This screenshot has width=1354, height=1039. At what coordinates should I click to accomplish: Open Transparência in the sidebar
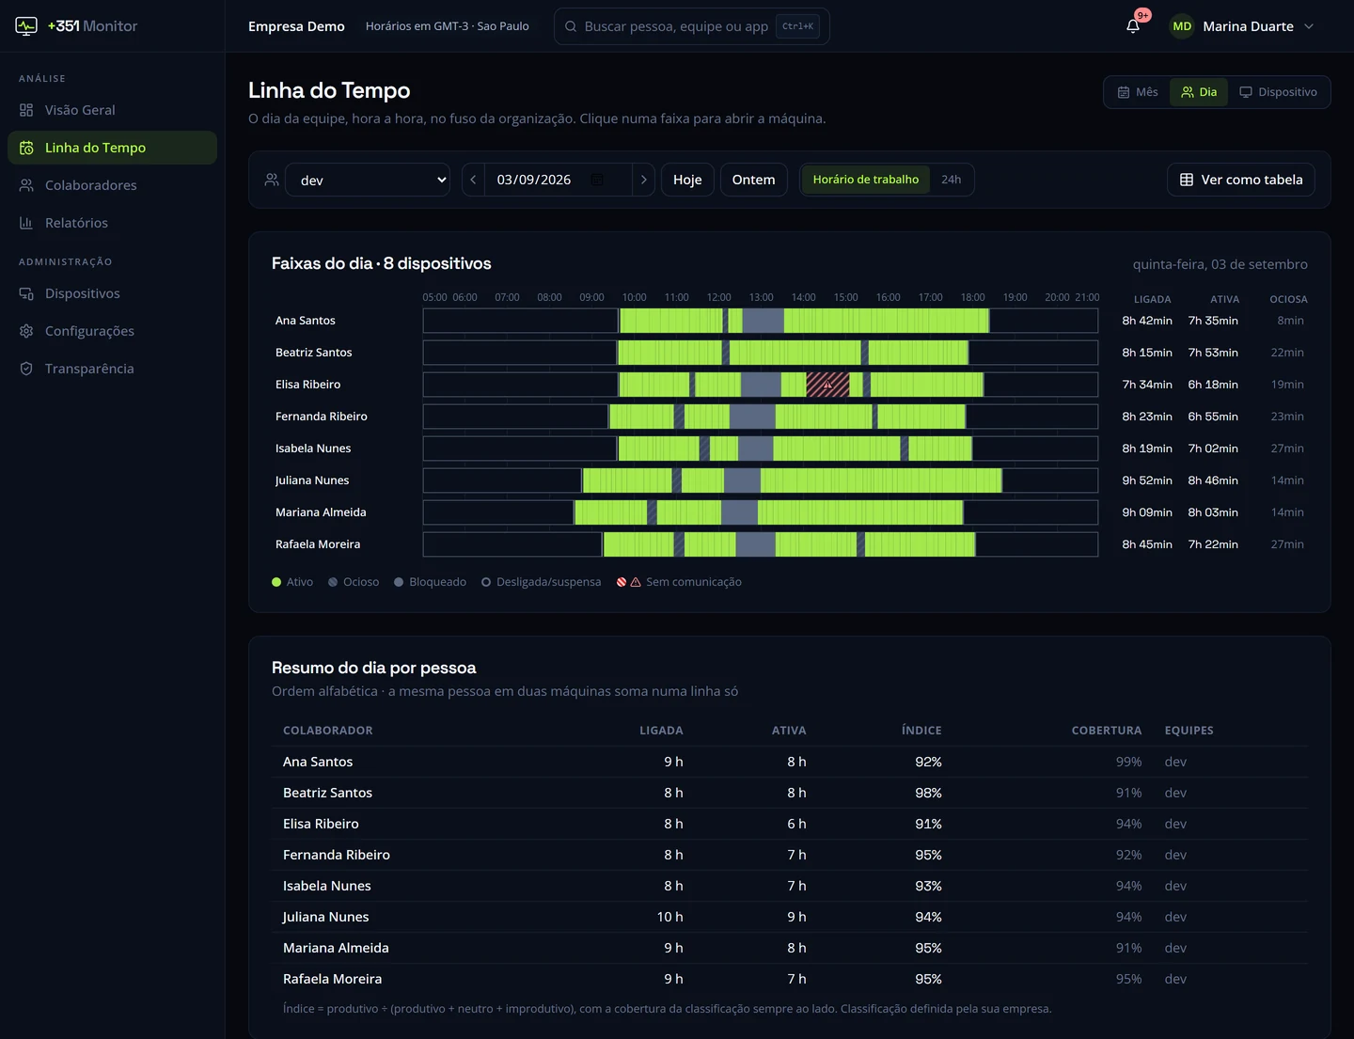112,369
